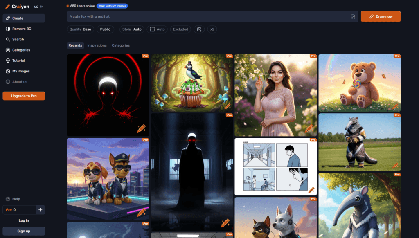
Task: Click the add image icon in prompt box
Action: 353,17
